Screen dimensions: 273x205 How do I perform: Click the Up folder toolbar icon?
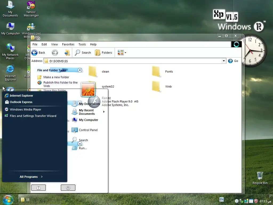(x=67, y=53)
